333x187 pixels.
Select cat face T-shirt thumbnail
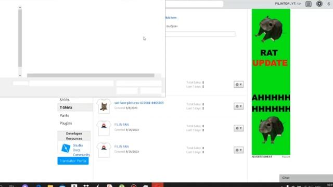point(104,106)
